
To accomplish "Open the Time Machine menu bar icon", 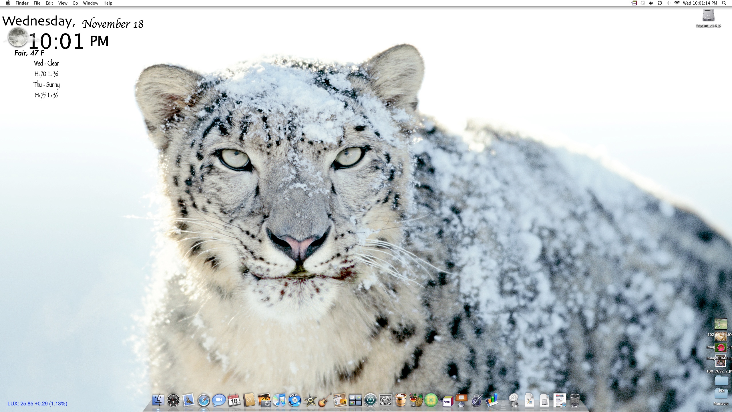I will 643,3.
